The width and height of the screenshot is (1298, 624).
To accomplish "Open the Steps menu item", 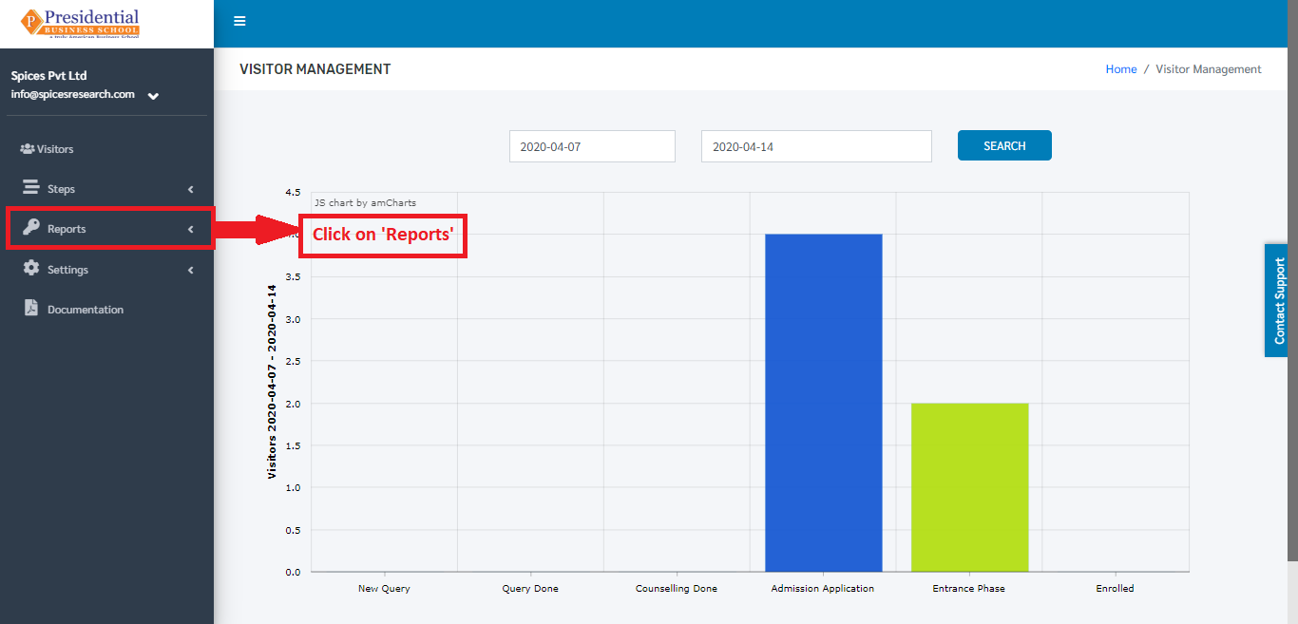I will 106,189.
